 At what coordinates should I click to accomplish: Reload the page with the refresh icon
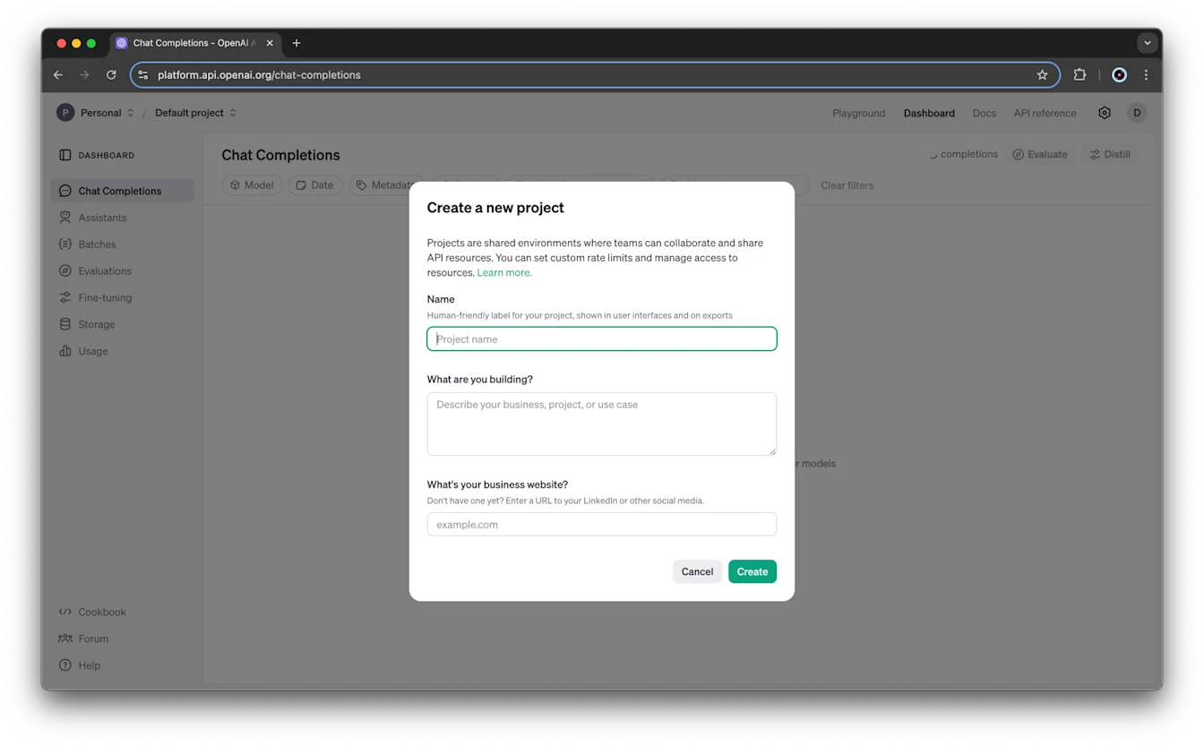pos(111,75)
